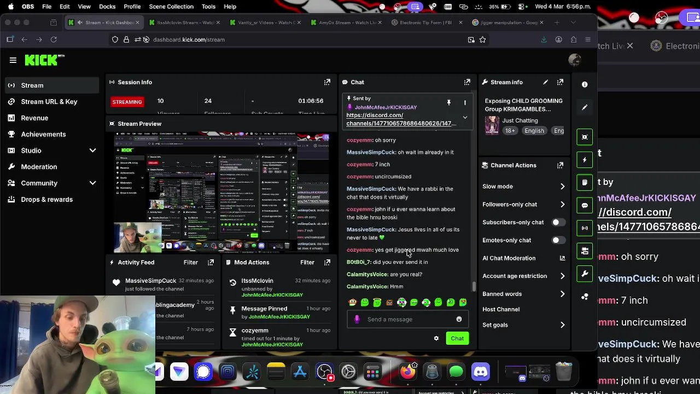Open Discord from the dock
This screenshot has height=394, width=700.
(x=481, y=372)
